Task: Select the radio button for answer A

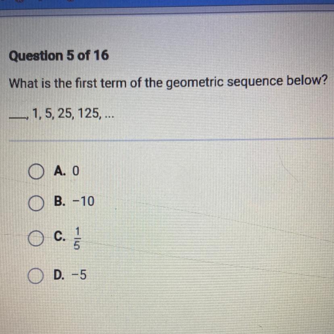Action: pyautogui.click(x=36, y=172)
